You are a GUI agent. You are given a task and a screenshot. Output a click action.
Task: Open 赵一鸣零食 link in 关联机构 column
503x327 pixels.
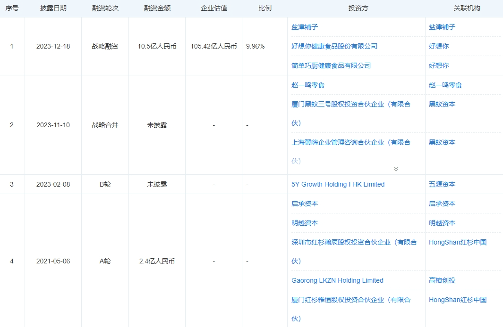[x=445, y=85]
